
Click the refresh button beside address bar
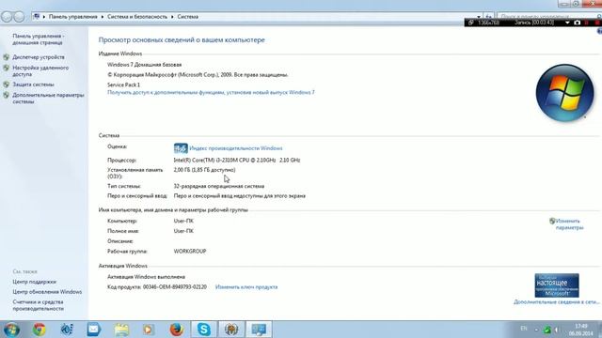(x=488, y=17)
